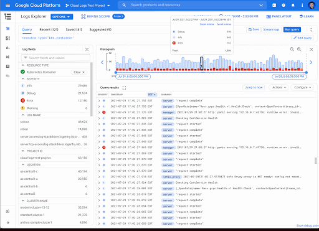Click Stream logs button
319x231 pixels.
pos(271,29)
